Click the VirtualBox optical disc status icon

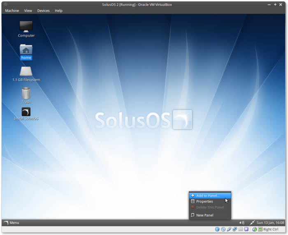223,229
